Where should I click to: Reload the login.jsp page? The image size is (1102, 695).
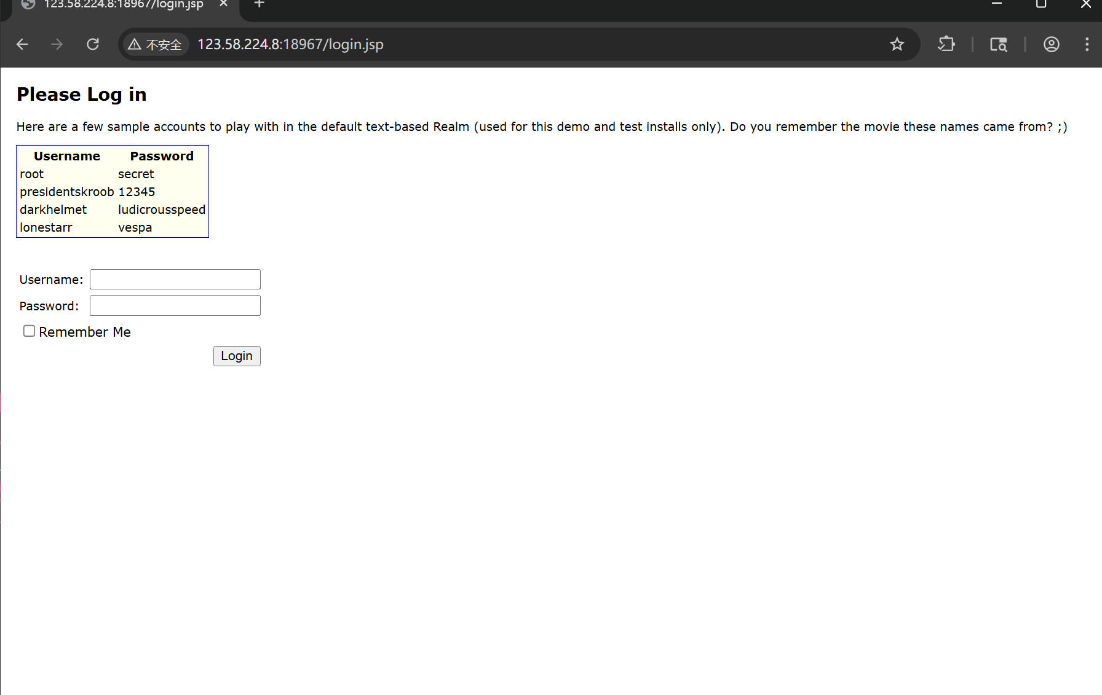(93, 44)
